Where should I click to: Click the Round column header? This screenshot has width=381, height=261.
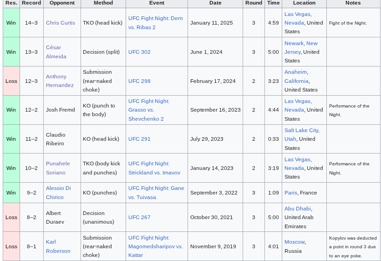(x=254, y=3)
